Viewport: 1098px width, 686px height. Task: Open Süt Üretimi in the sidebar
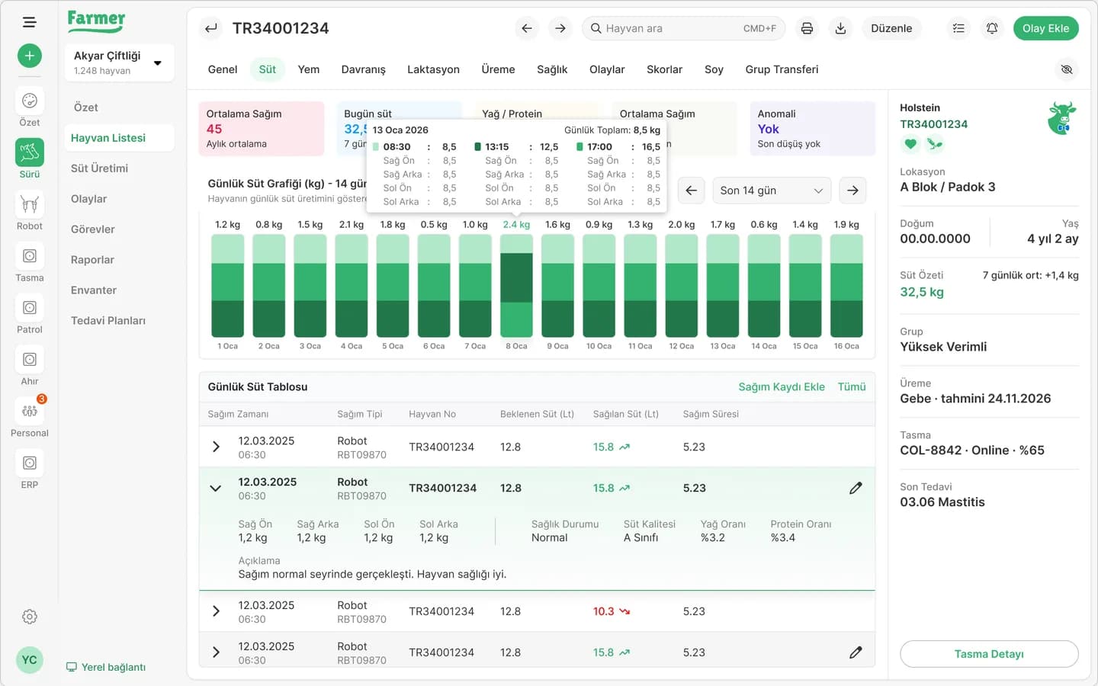99,168
